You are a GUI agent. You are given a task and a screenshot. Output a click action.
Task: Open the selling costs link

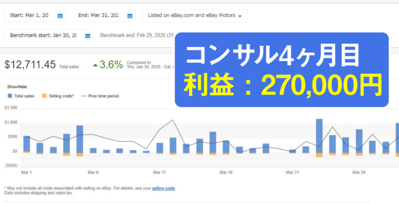[164, 188]
